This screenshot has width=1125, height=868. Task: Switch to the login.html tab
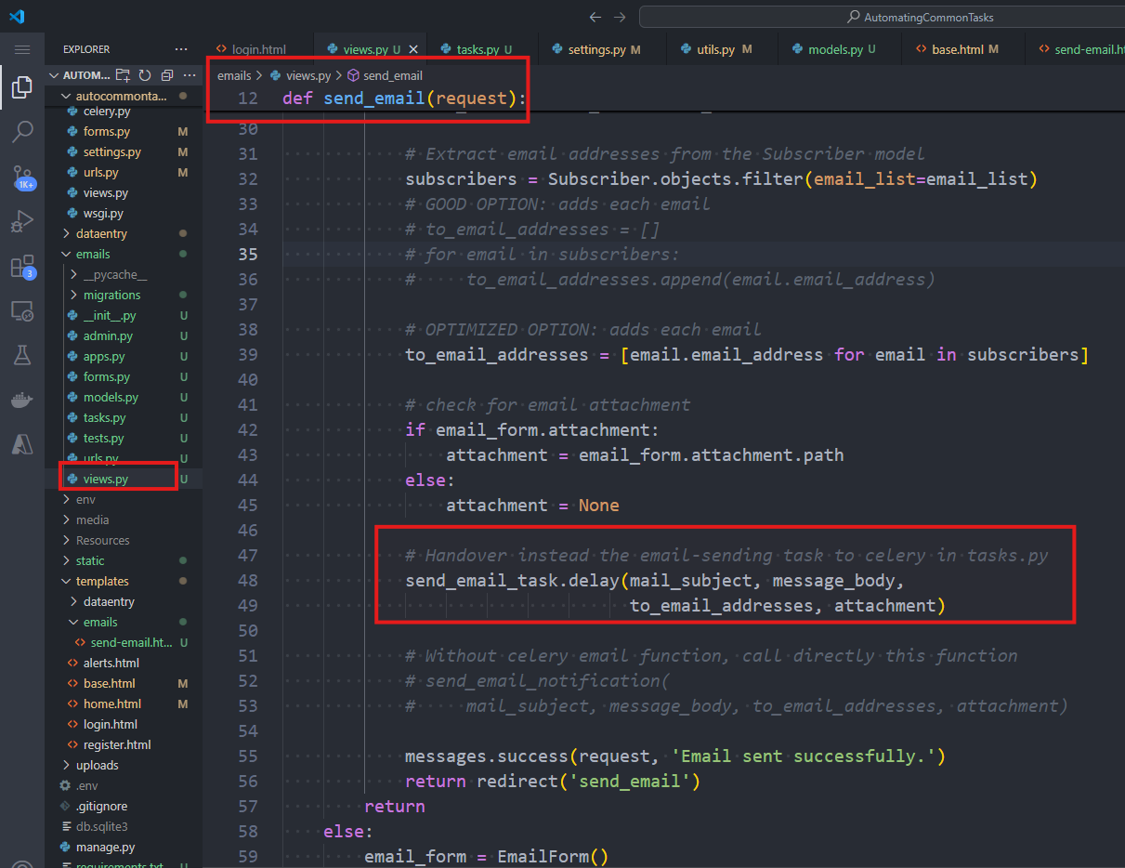tap(258, 49)
